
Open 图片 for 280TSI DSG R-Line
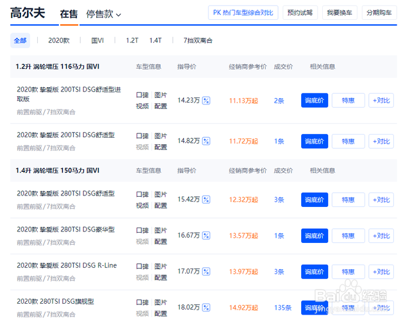tap(161, 266)
